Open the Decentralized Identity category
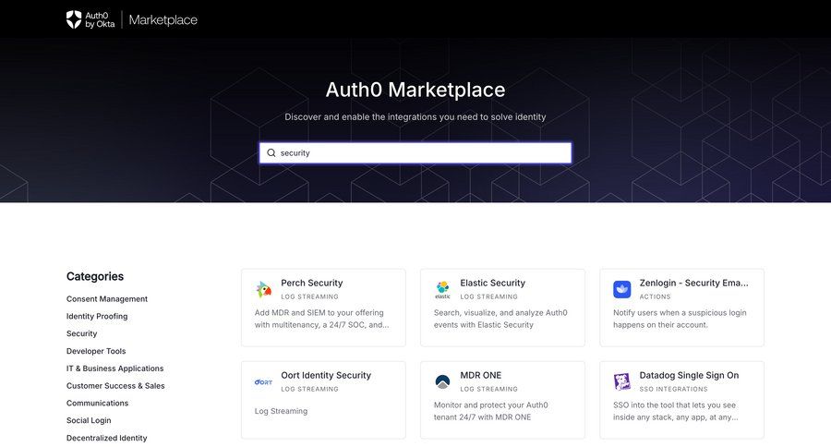 coord(106,438)
